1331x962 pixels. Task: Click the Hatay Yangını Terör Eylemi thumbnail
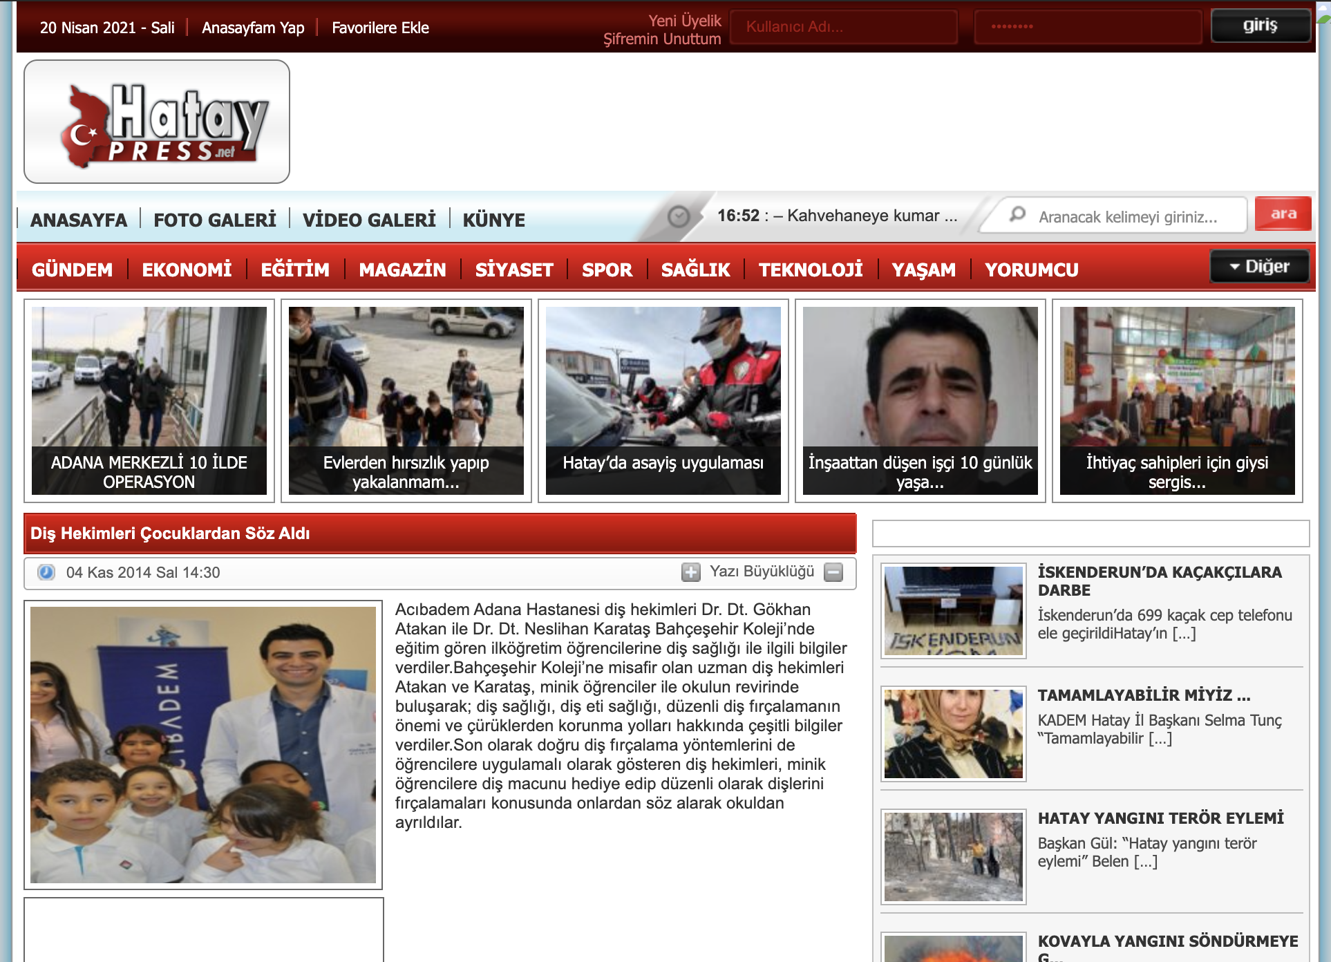coord(953,856)
